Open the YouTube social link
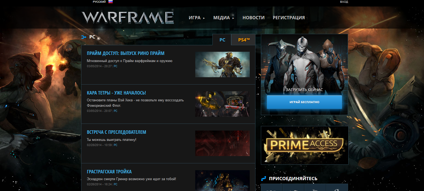 315,188
